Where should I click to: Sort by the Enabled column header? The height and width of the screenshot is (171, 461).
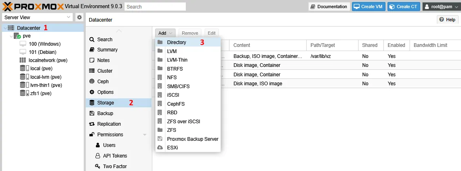click(x=396, y=45)
